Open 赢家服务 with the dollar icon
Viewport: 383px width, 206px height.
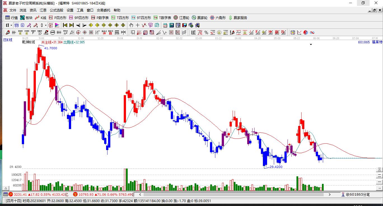click(x=238, y=18)
